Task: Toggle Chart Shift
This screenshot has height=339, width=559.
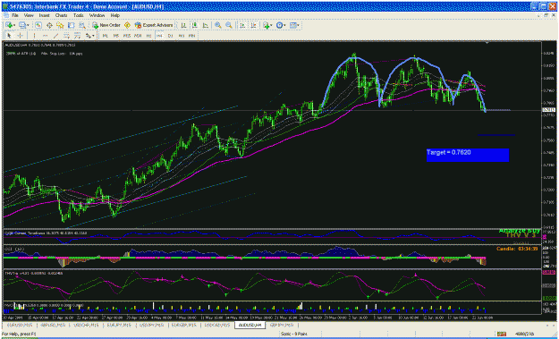Action: pyautogui.click(x=253, y=25)
